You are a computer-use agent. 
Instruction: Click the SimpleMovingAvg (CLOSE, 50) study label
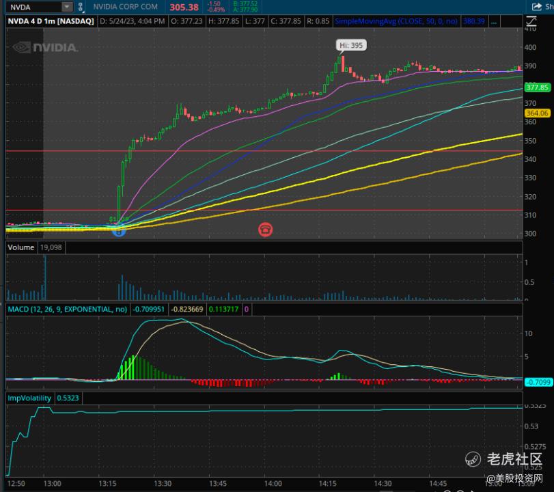(x=396, y=22)
